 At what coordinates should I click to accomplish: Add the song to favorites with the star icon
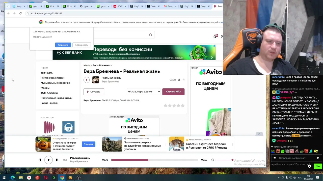point(183,80)
